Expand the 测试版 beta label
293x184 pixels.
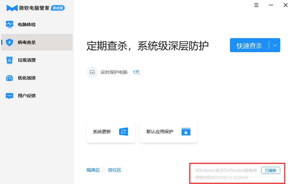coord(57,8)
